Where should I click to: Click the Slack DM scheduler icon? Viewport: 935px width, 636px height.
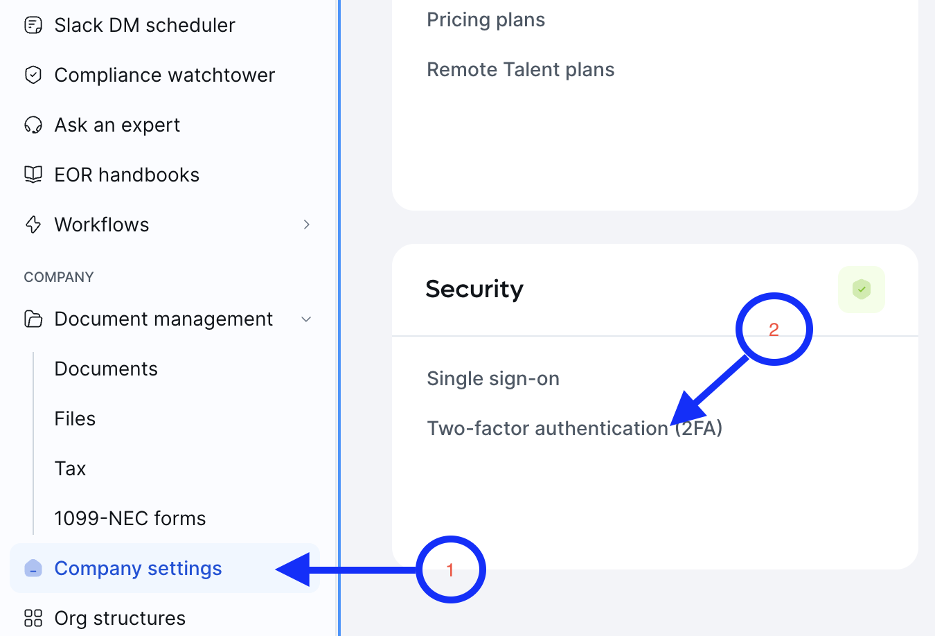pyautogui.click(x=33, y=25)
